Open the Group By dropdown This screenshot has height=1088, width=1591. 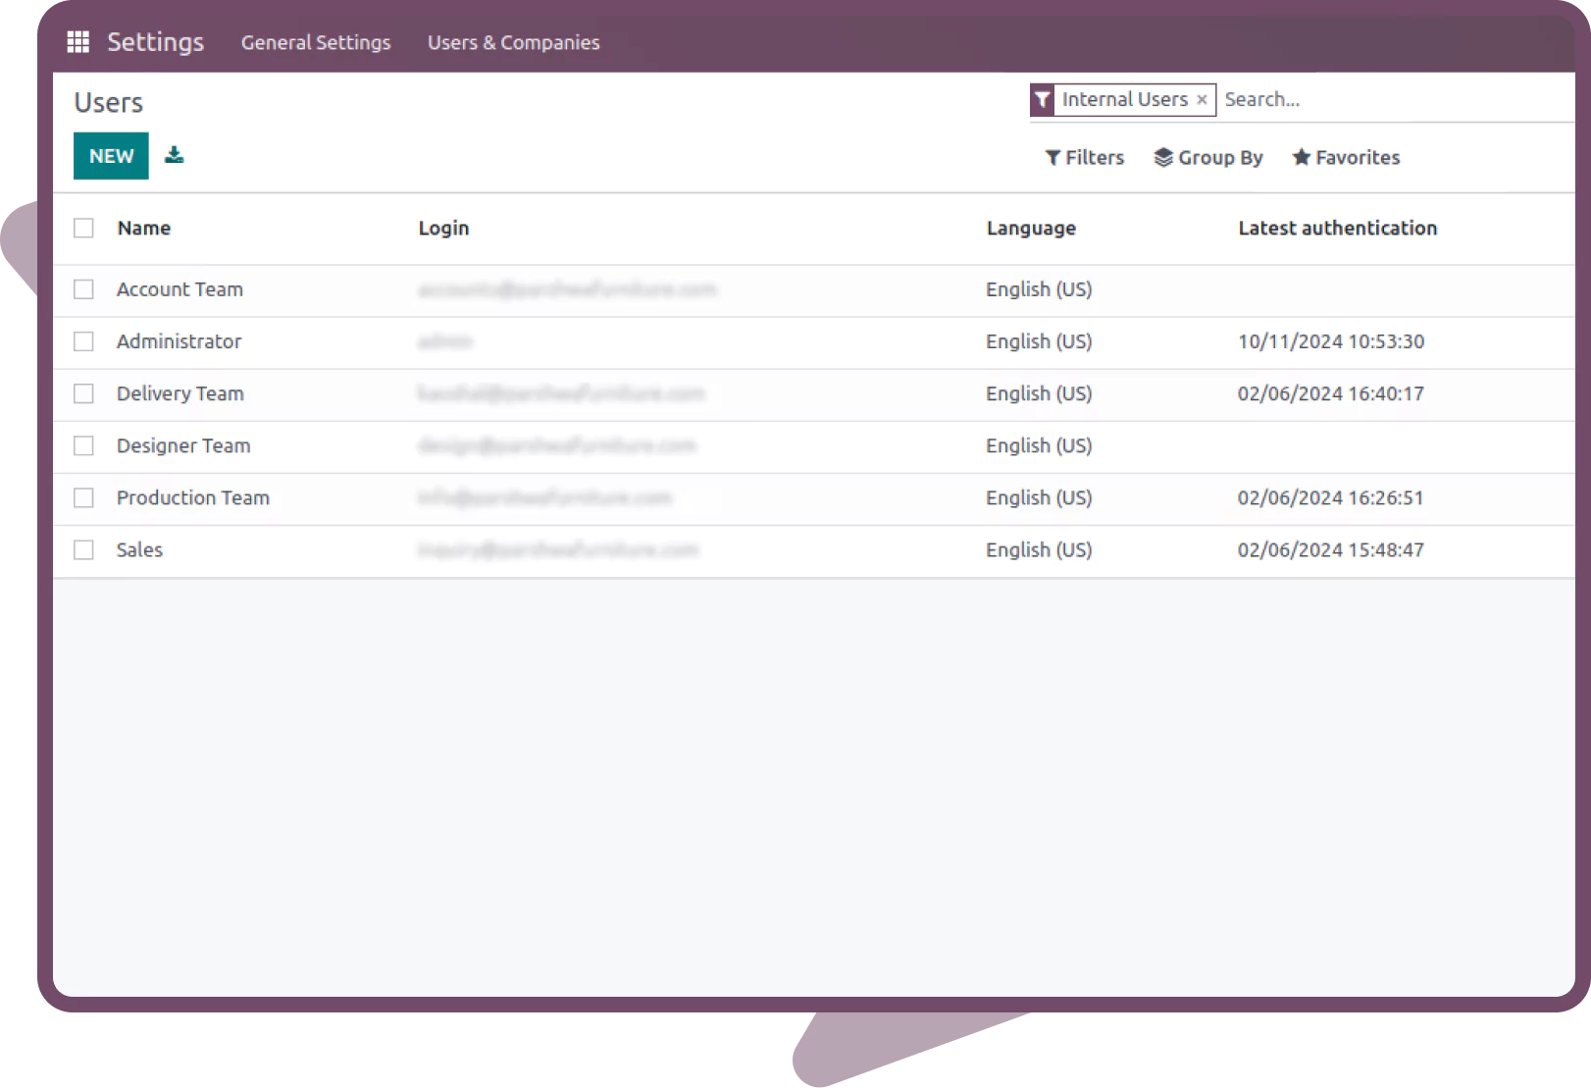(1208, 158)
